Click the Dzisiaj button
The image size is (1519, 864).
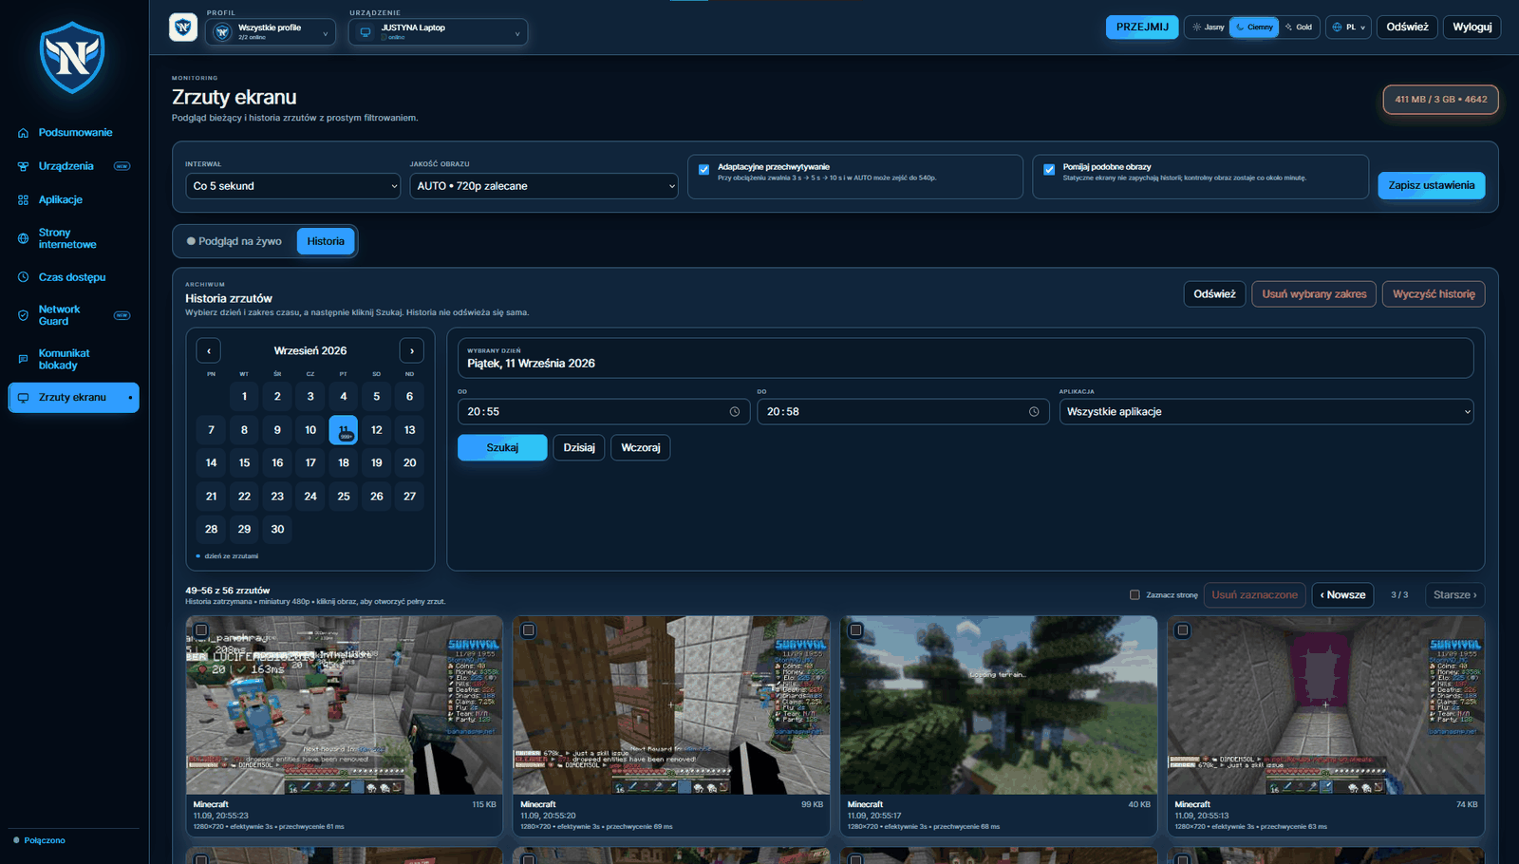(579, 447)
